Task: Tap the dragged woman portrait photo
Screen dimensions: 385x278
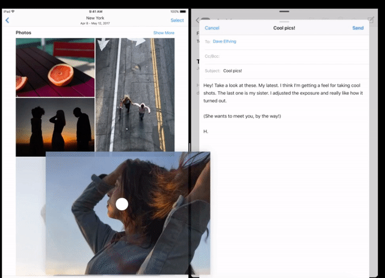Action: coord(128,213)
